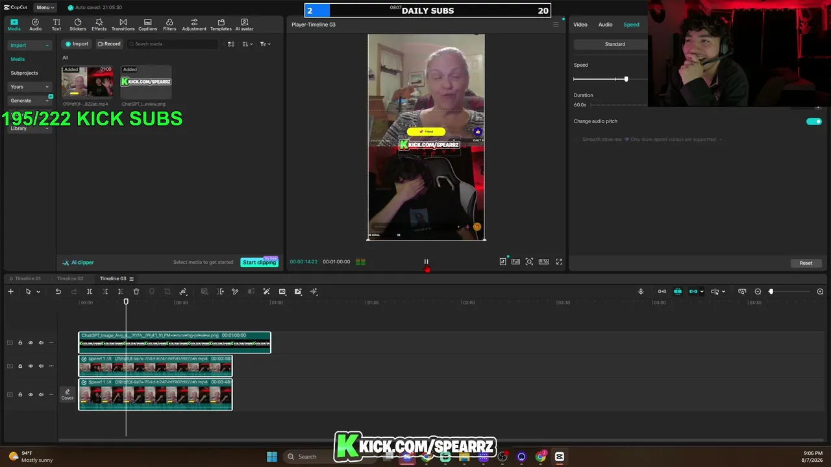Expand the Library section
The width and height of the screenshot is (831, 467).
pos(30,128)
